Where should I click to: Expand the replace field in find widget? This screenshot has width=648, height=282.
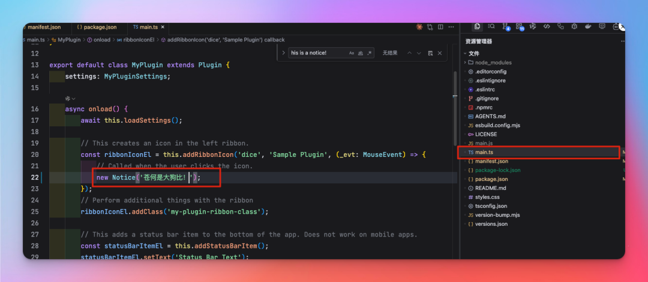(283, 53)
